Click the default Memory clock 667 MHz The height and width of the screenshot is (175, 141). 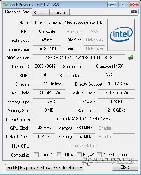click(84, 136)
